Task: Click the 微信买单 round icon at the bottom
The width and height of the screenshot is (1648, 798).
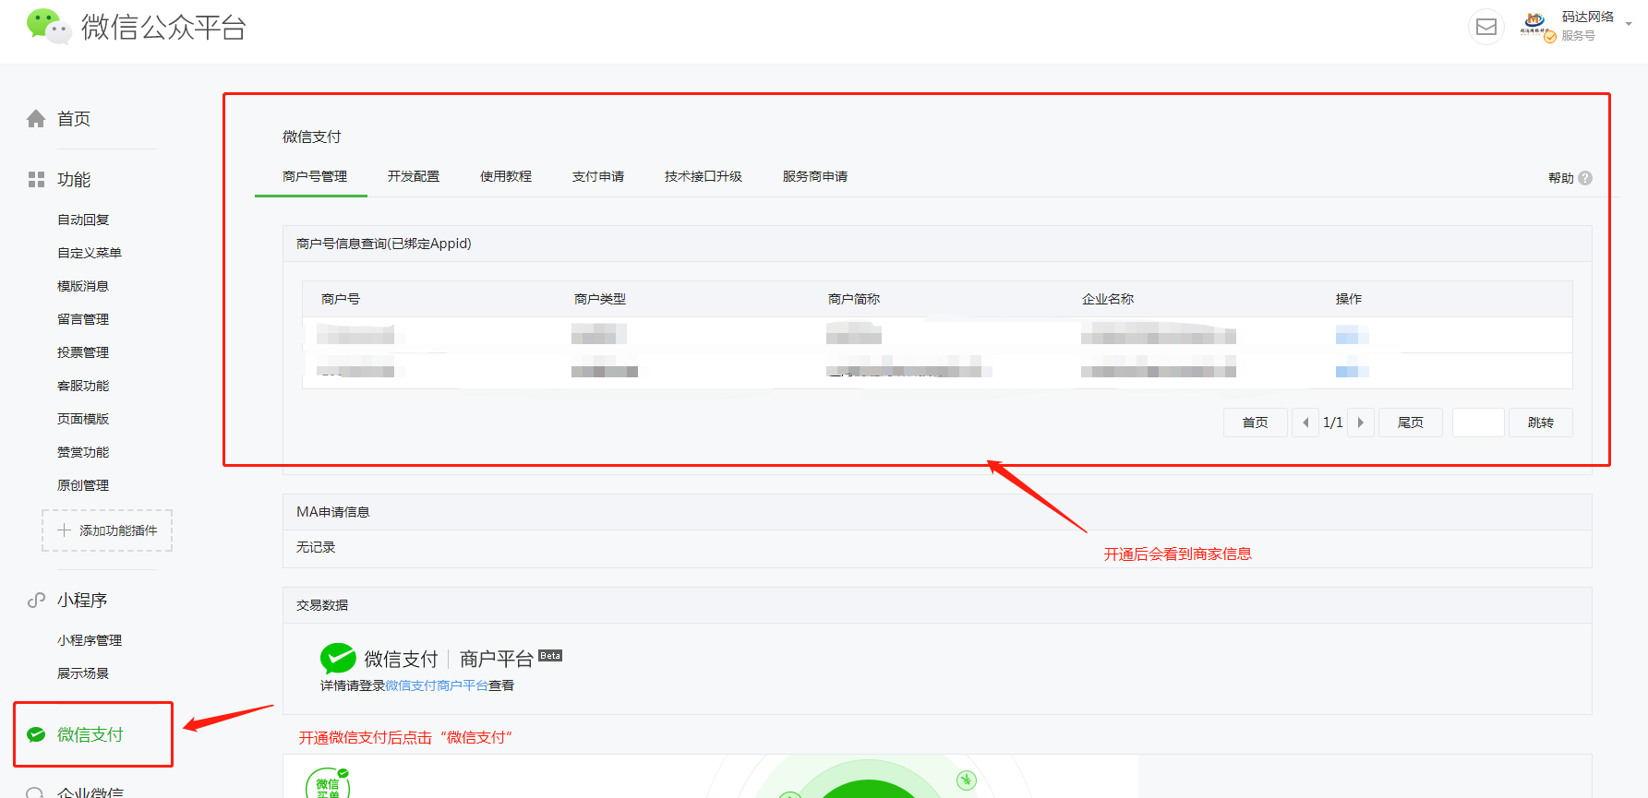Action: tap(328, 784)
